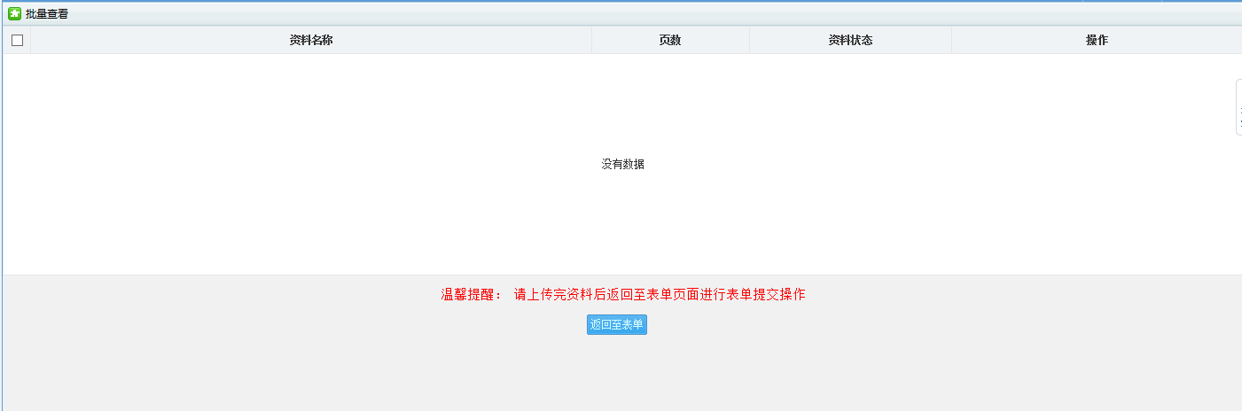Click divider between 页数 and 资料状态 headers
The height and width of the screenshot is (411, 1242).
point(749,40)
